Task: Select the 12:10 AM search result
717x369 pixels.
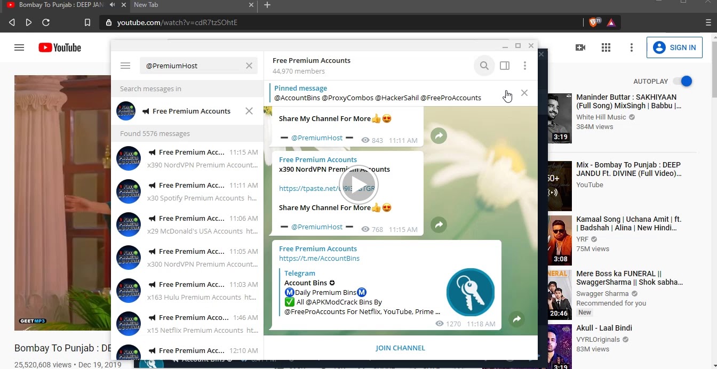Action: (x=187, y=350)
